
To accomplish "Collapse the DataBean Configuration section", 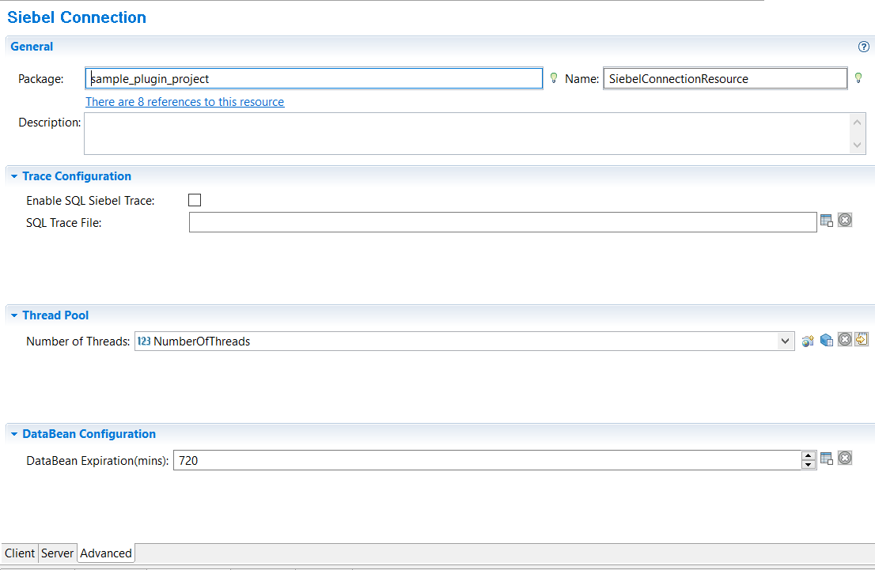I will pos(14,434).
